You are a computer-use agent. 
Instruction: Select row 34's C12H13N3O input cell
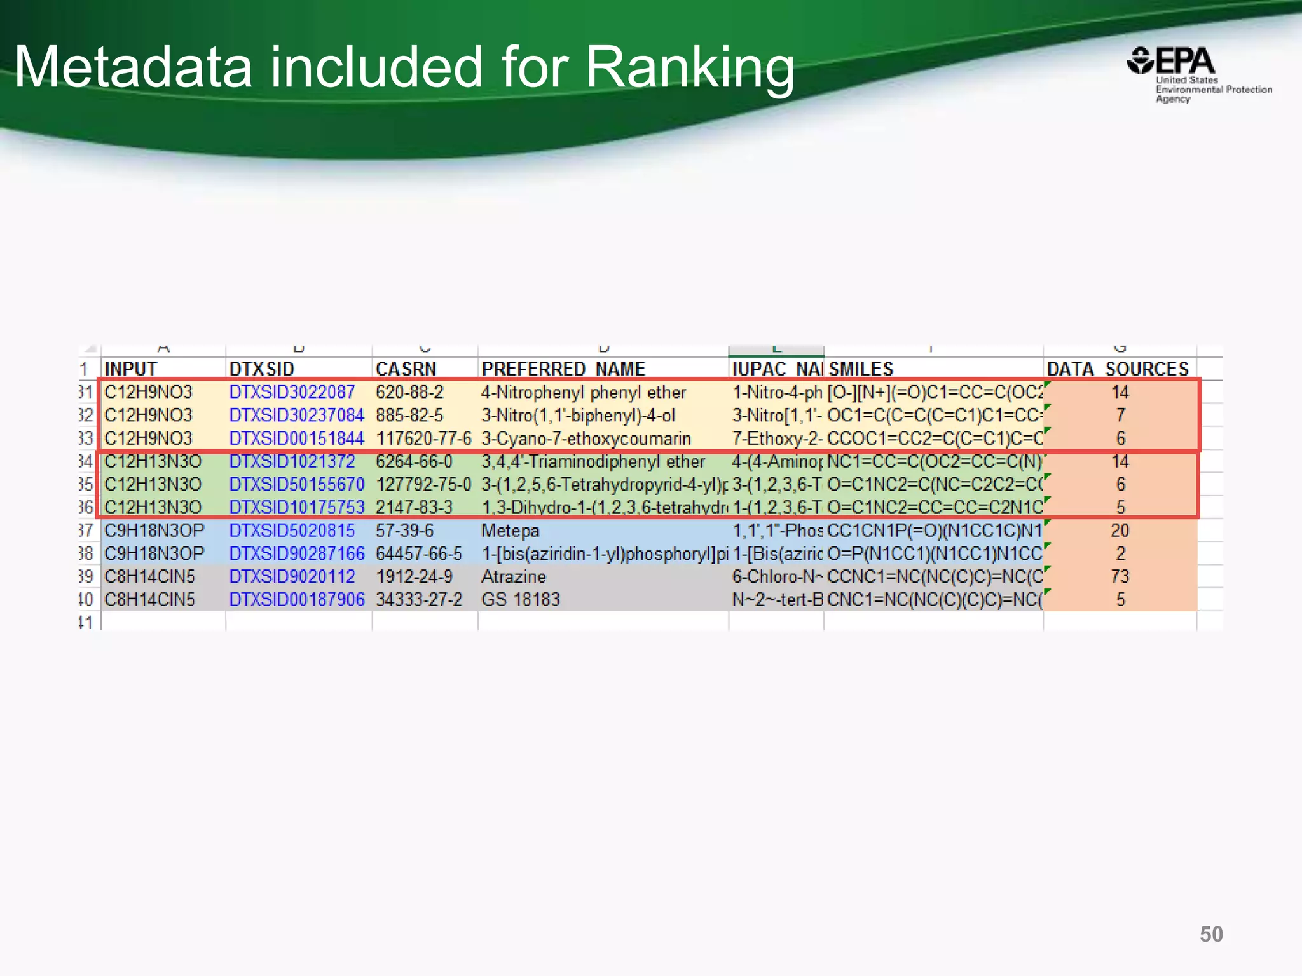pos(163,461)
